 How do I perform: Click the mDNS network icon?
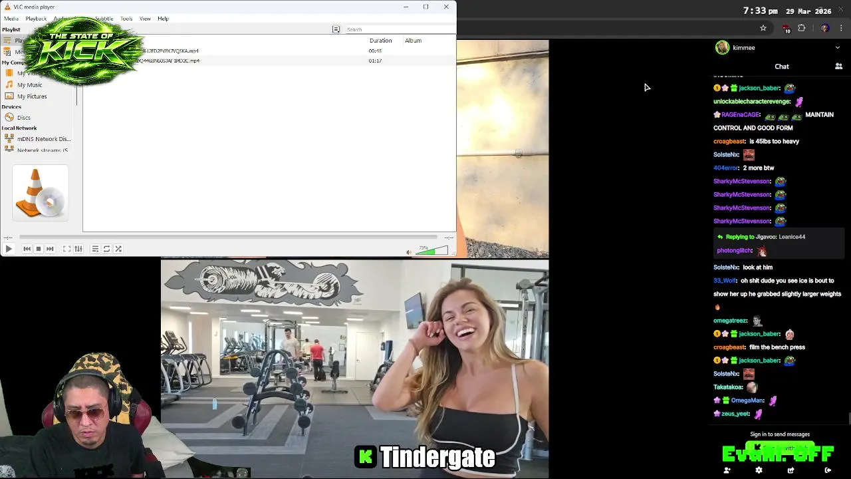coord(9,139)
